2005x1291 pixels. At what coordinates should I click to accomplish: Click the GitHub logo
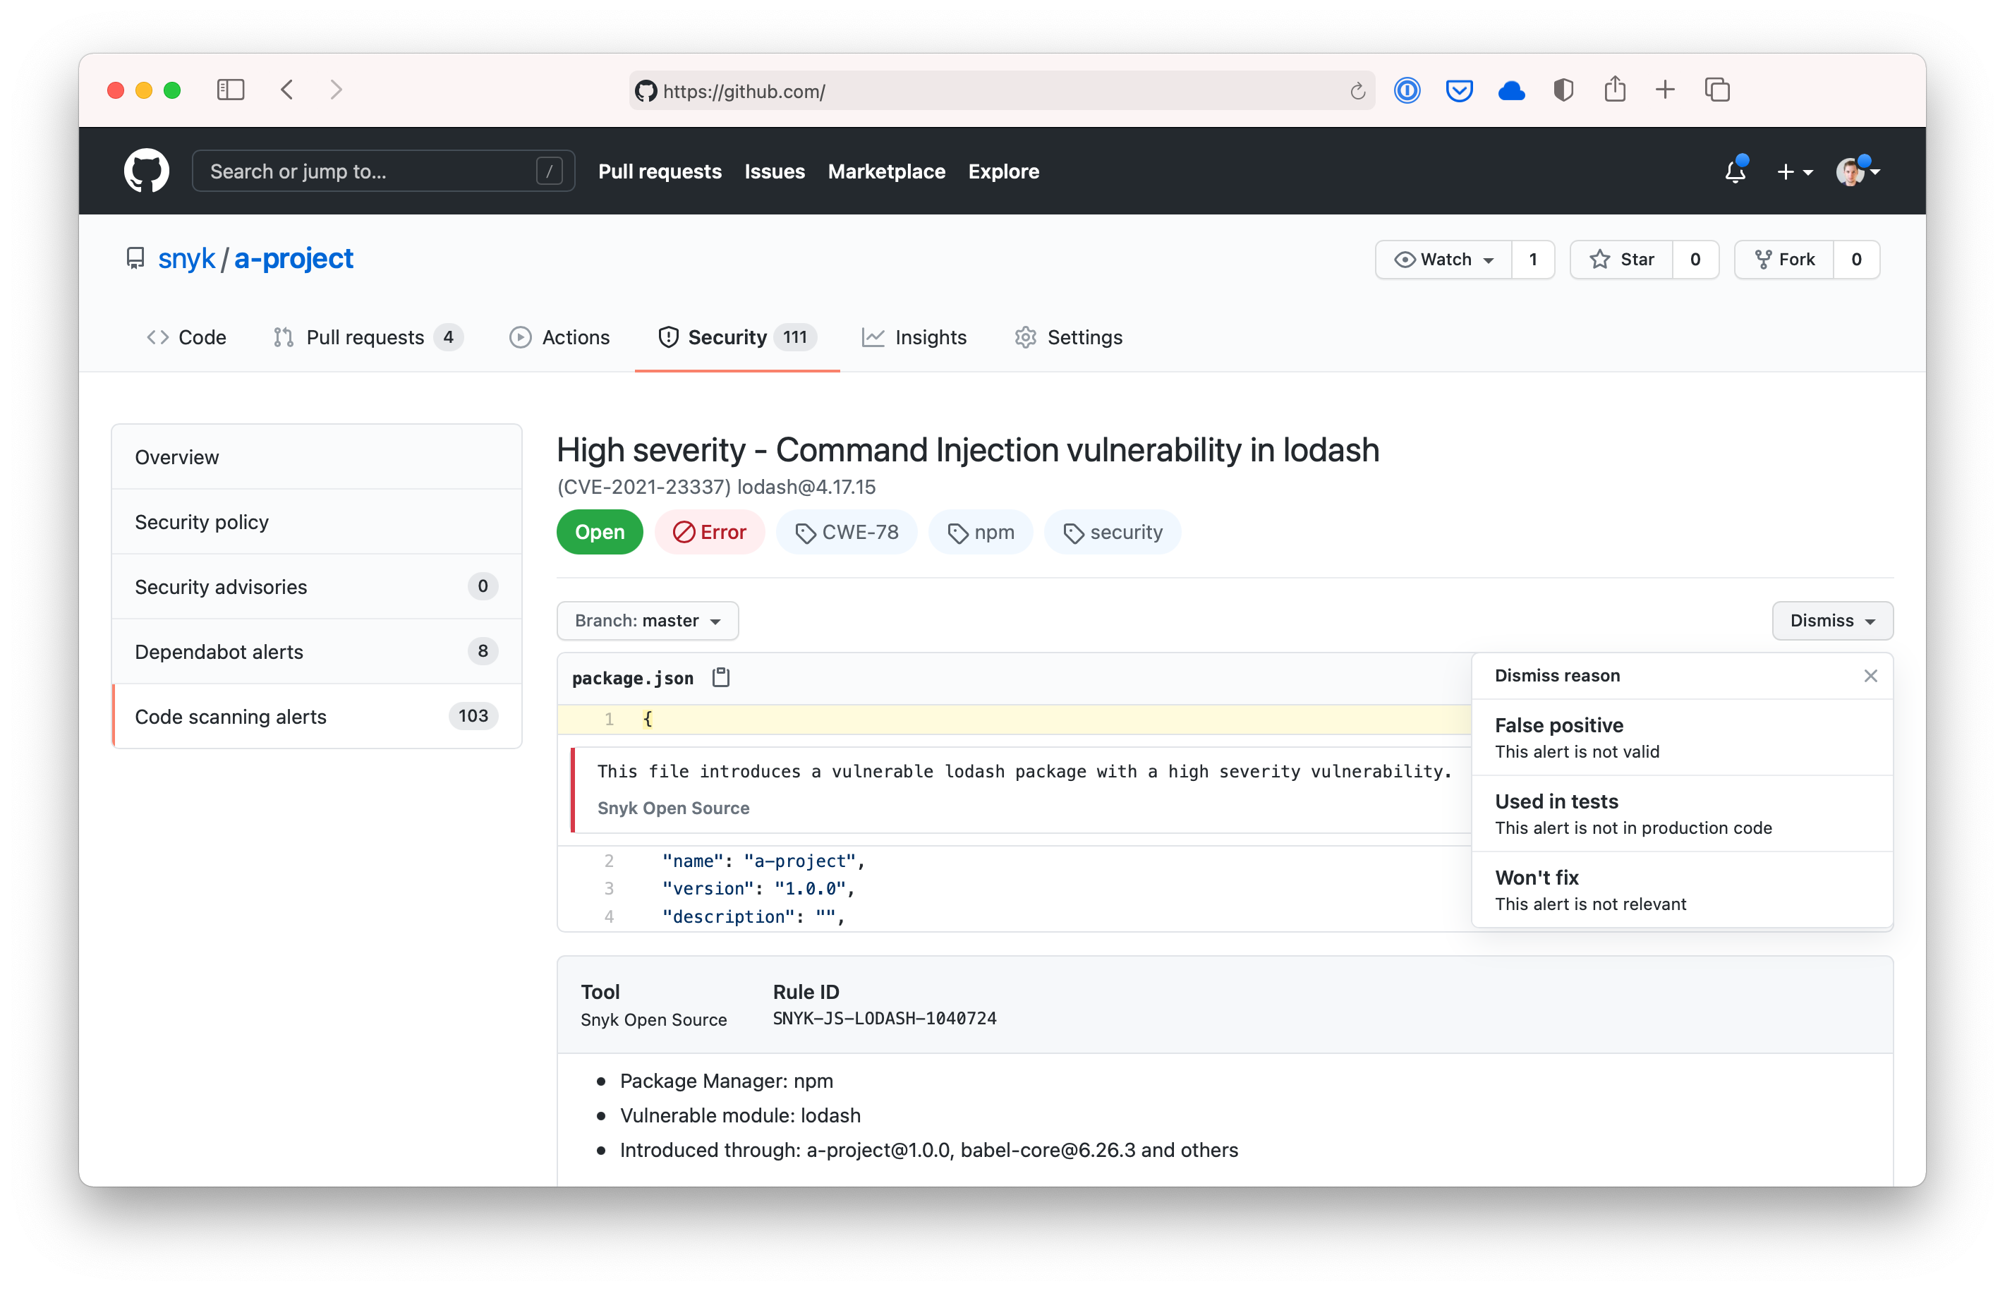tap(147, 170)
